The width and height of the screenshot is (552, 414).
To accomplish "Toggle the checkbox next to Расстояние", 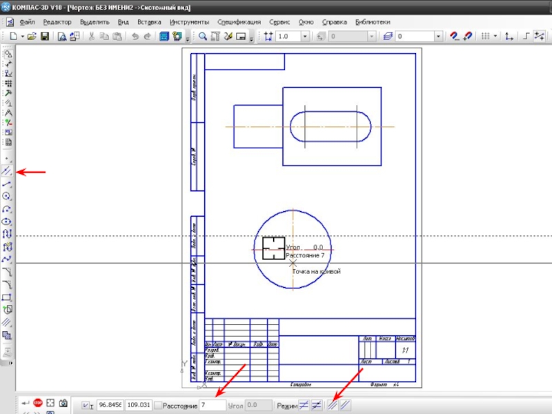I will coord(158,406).
